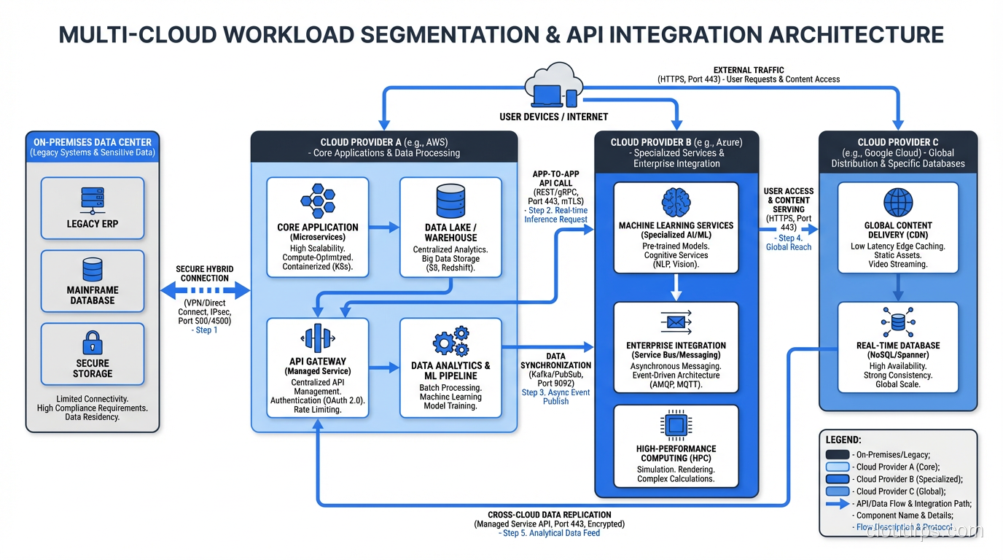The width and height of the screenshot is (1003, 560).
Task: Click the API Gateway managed service icon
Action: tap(317, 340)
